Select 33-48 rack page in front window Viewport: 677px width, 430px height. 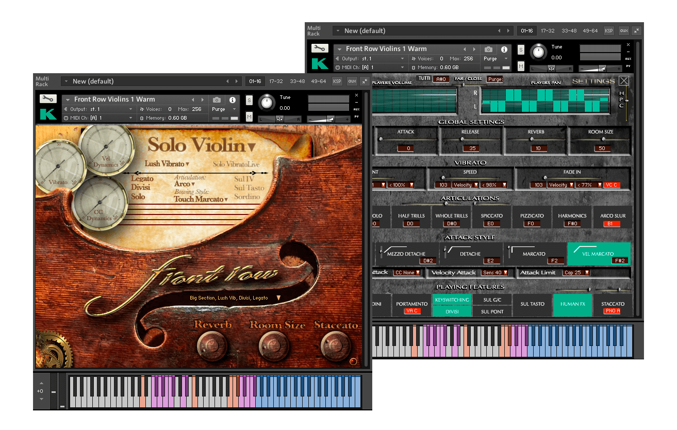pyautogui.click(x=297, y=81)
